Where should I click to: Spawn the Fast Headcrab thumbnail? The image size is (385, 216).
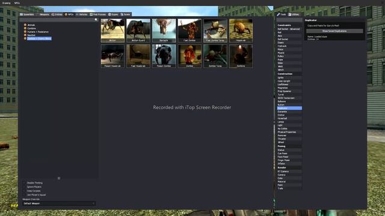pyautogui.click(x=138, y=56)
